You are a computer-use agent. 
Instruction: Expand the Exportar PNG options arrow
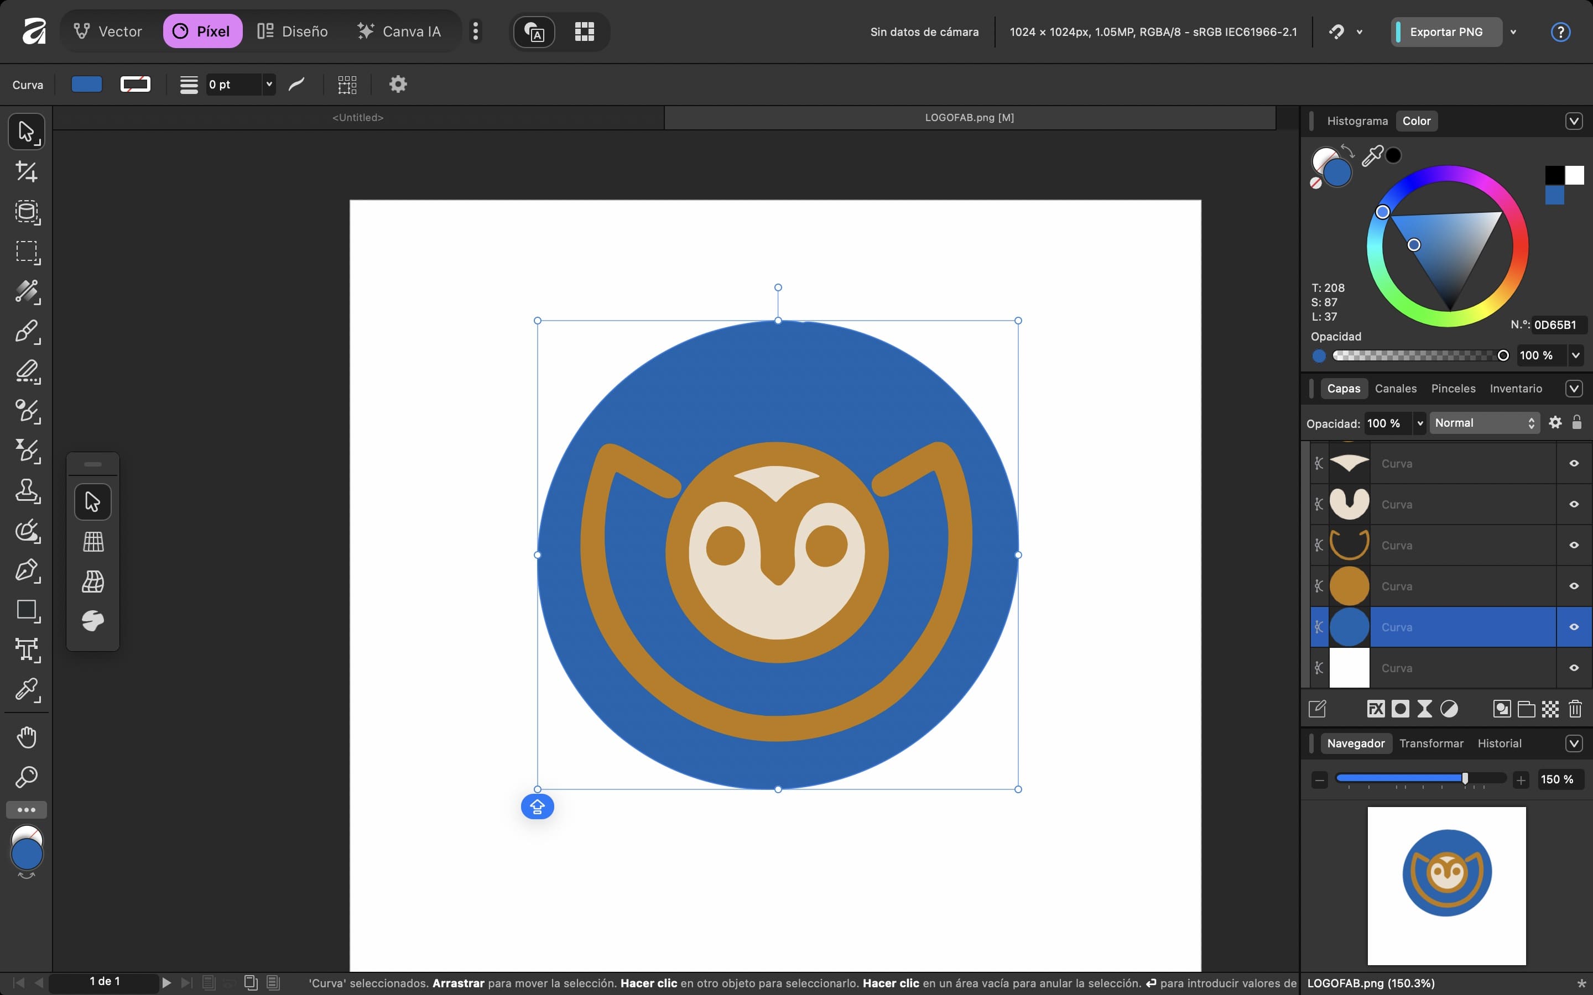tap(1513, 32)
